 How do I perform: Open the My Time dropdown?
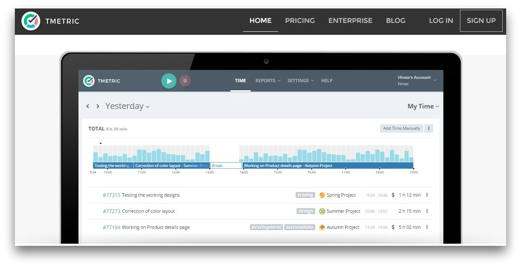tap(423, 106)
